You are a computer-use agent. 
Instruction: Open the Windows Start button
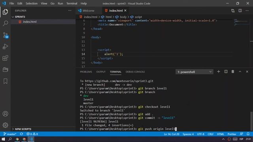tap(3, 139)
